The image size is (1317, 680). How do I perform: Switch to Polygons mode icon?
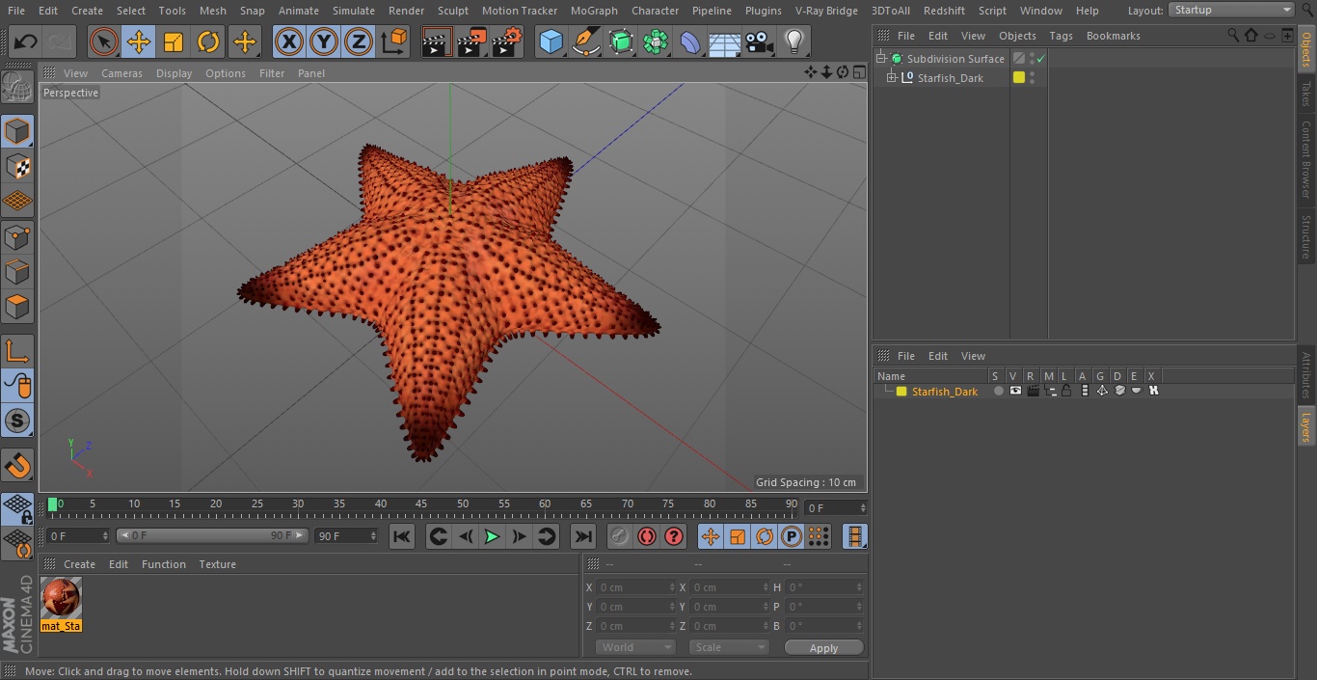17,307
